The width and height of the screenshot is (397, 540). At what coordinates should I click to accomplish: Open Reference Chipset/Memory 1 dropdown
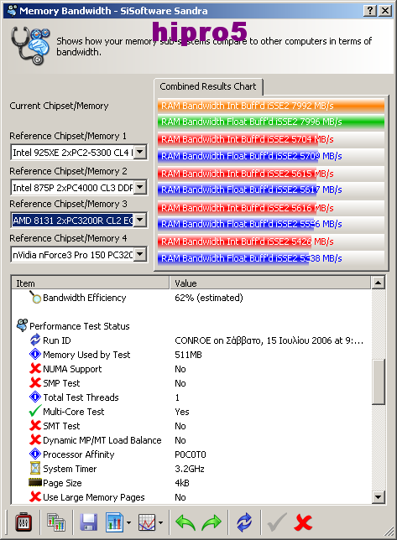140,152
